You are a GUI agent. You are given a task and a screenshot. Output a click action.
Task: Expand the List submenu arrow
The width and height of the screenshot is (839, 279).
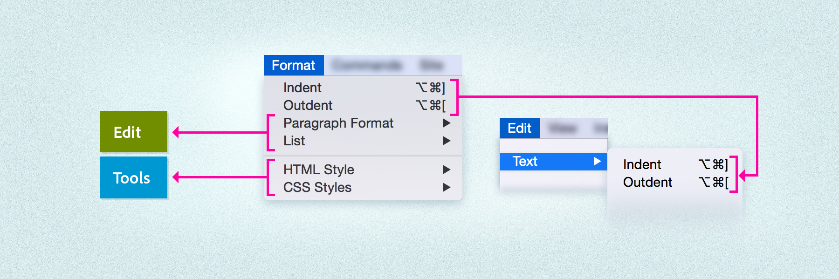coord(447,141)
